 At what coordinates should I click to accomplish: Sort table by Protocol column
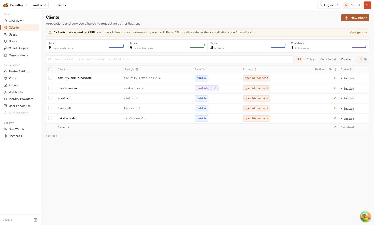click(x=250, y=69)
